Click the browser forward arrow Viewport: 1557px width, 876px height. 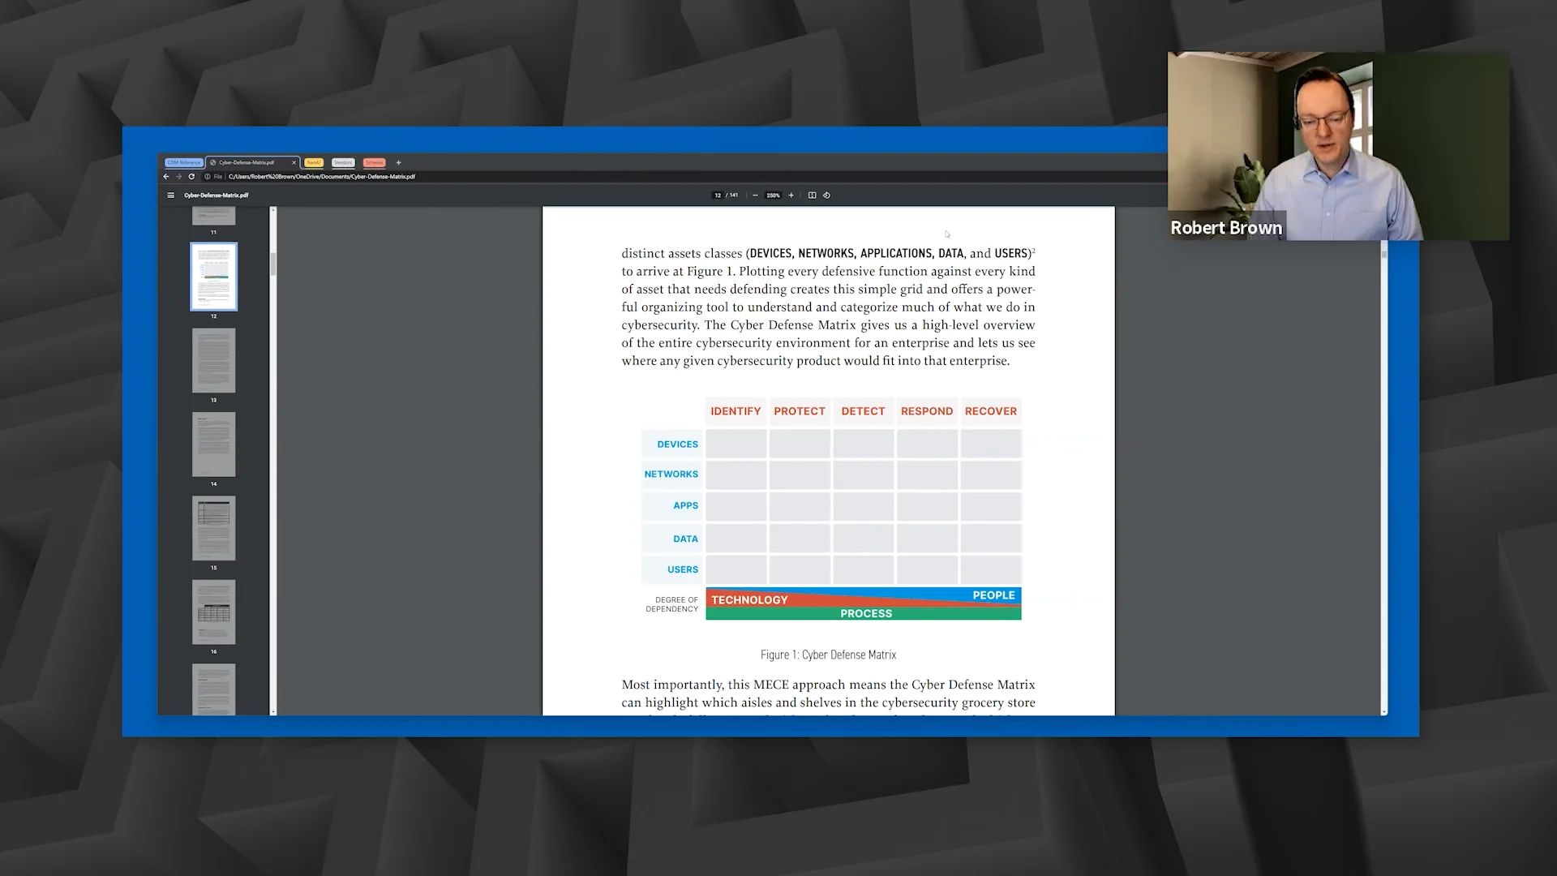pyautogui.click(x=179, y=177)
